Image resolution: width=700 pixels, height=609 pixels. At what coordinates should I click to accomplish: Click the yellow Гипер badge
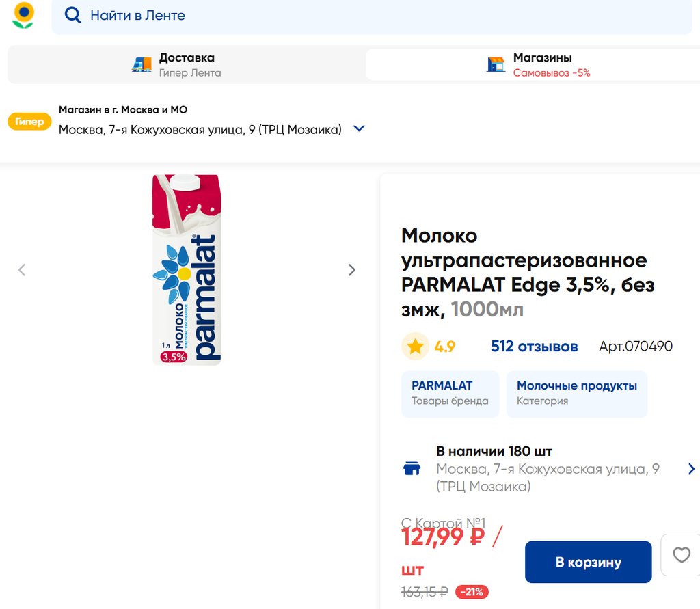[29, 122]
